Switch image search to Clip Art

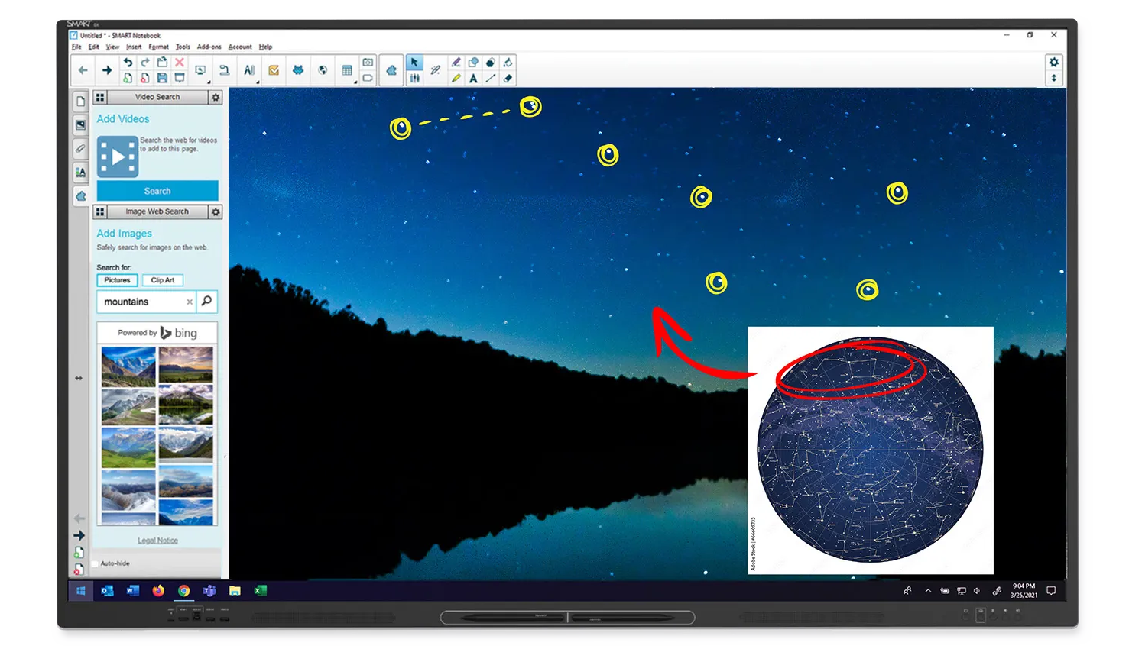162,280
